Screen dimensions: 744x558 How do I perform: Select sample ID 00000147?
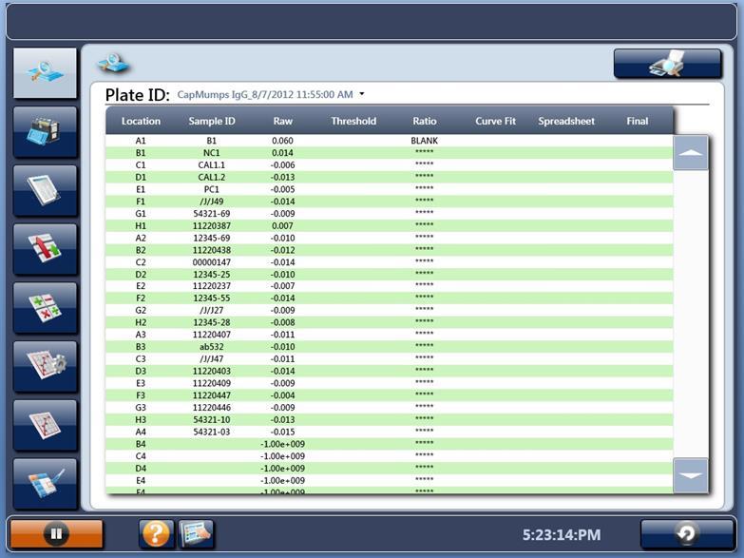212,262
